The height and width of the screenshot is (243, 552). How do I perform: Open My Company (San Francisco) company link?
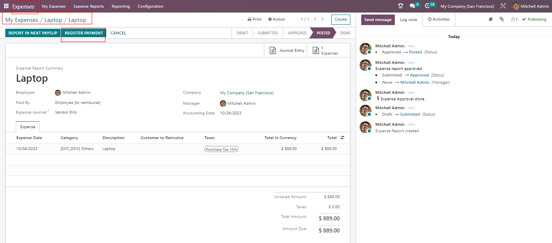point(247,93)
